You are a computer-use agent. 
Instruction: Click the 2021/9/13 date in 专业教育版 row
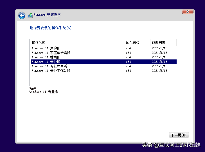(x=159, y=66)
